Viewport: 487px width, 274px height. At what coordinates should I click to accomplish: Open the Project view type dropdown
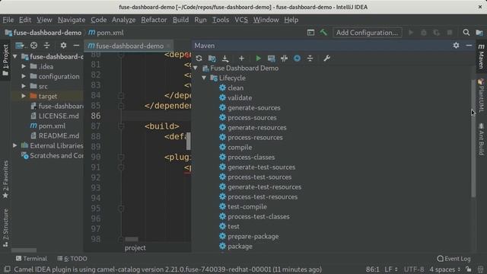pos(21,46)
